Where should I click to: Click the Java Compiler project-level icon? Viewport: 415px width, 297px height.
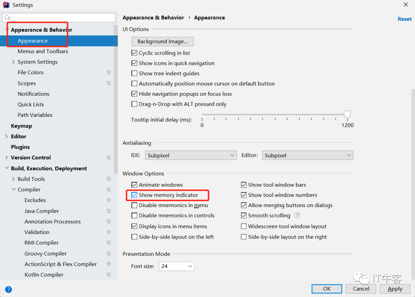(x=109, y=211)
